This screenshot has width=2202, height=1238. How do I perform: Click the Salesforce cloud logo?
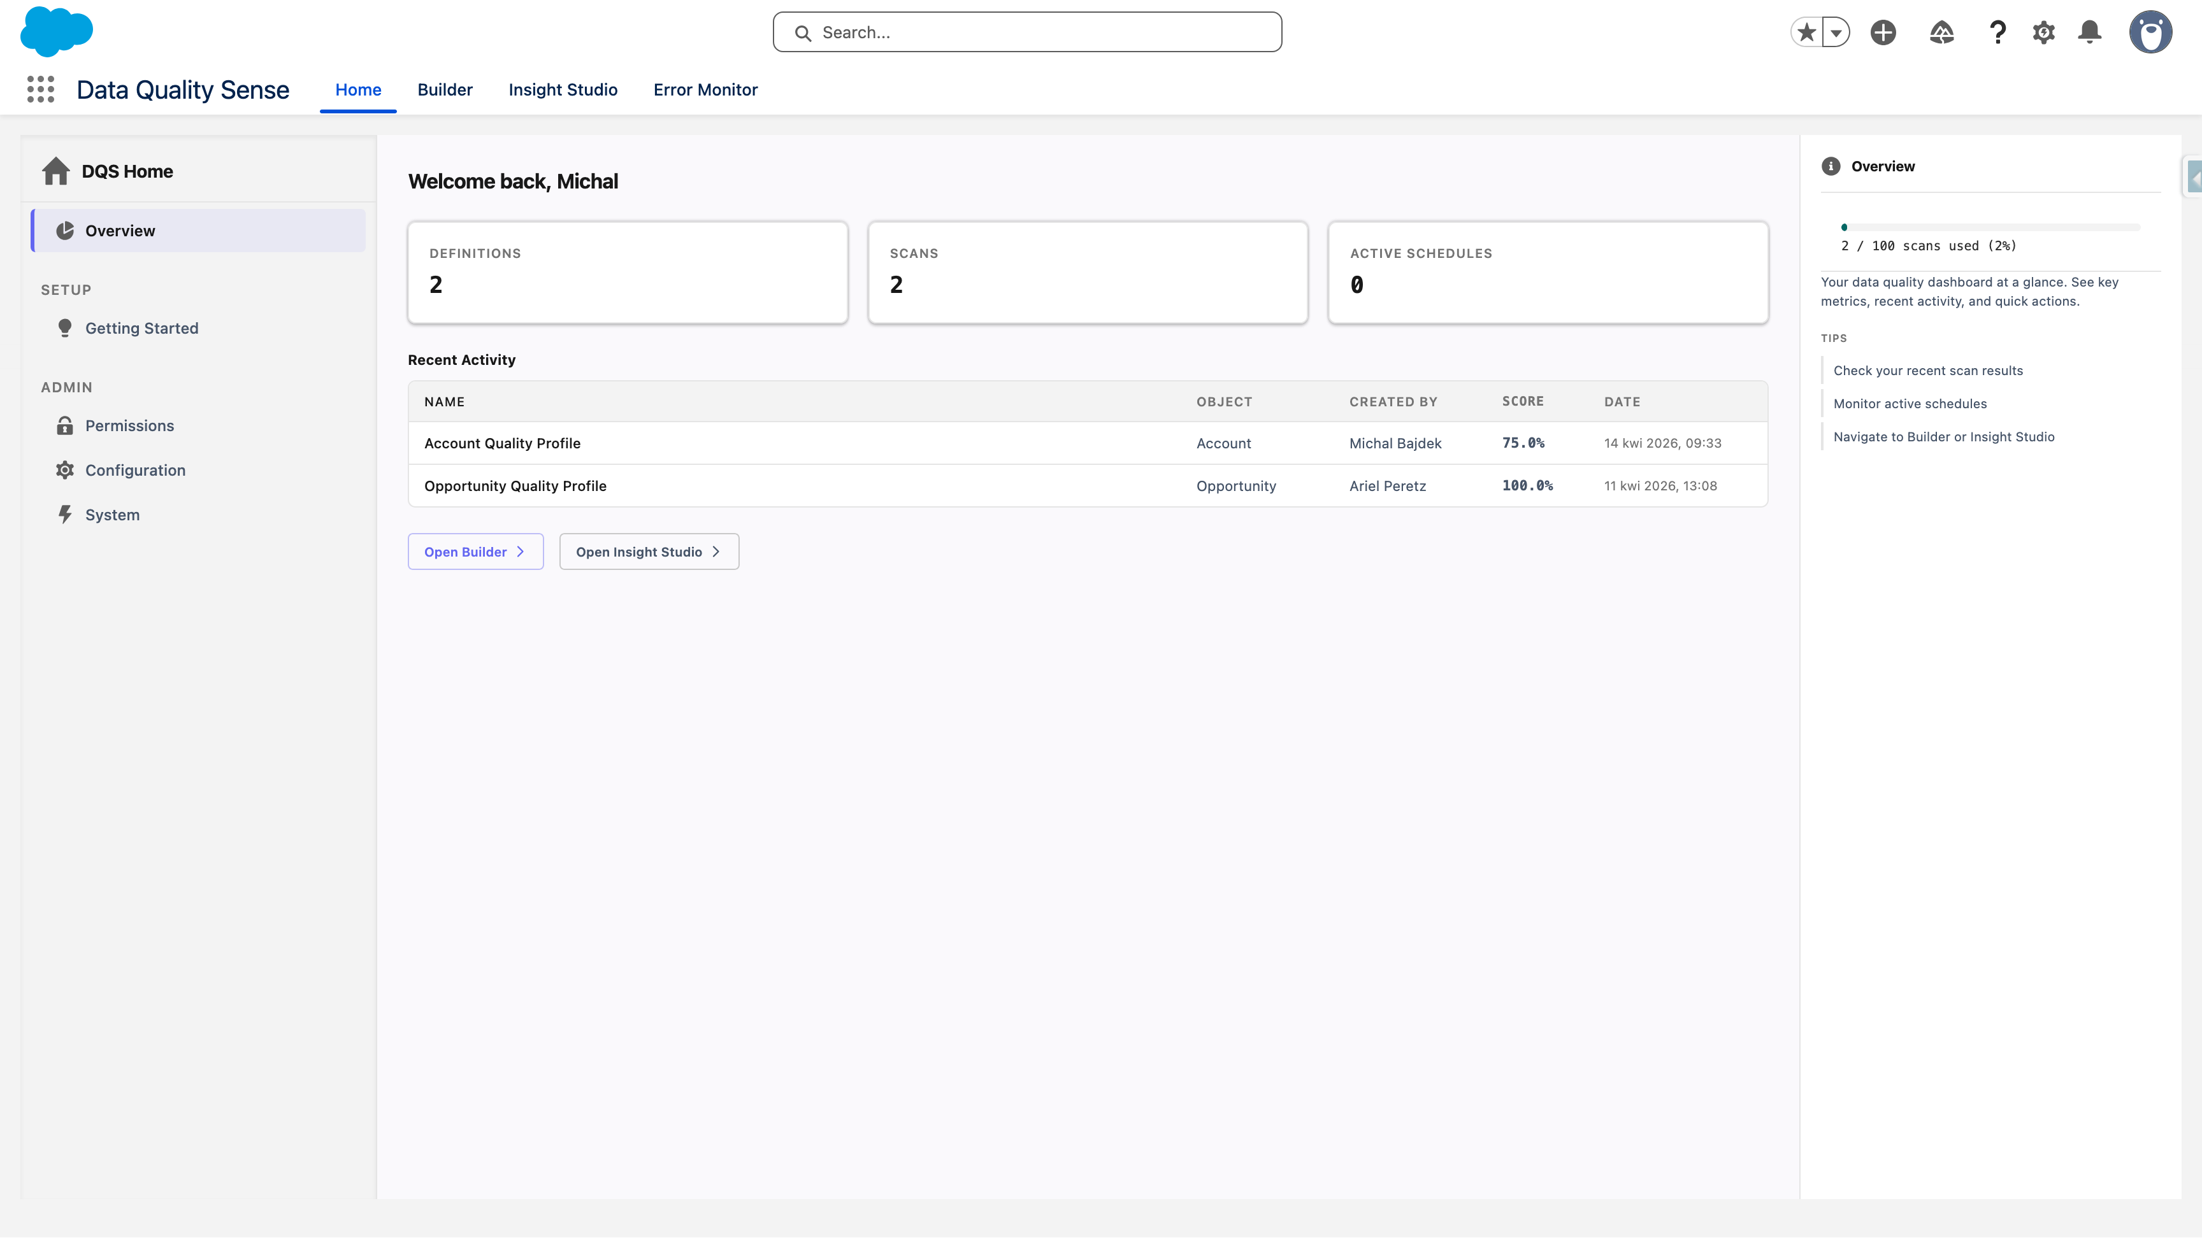tap(57, 32)
